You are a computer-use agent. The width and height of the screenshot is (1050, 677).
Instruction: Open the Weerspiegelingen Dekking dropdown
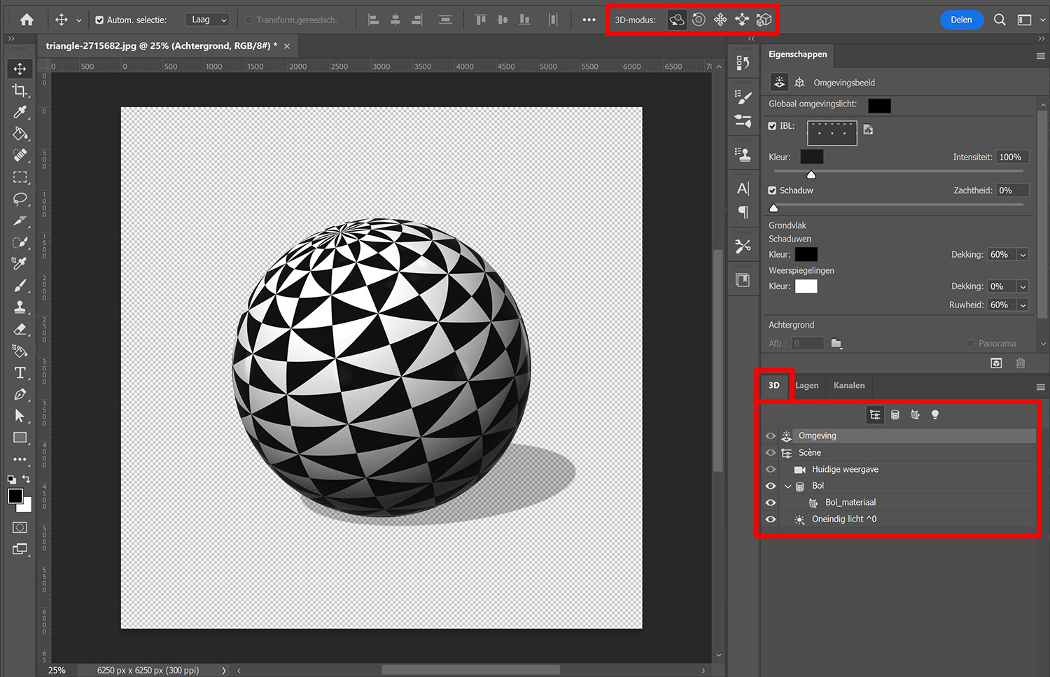tap(1023, 286)
